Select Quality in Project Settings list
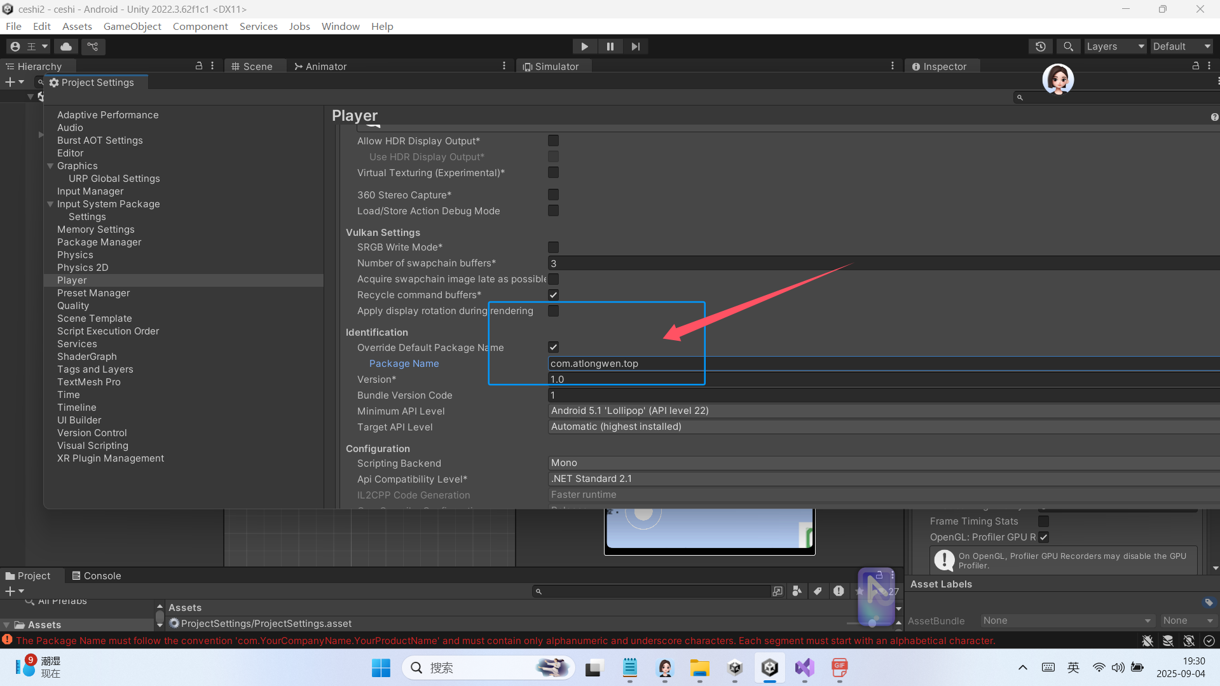 pyautogui.click(x=73, y=306)
